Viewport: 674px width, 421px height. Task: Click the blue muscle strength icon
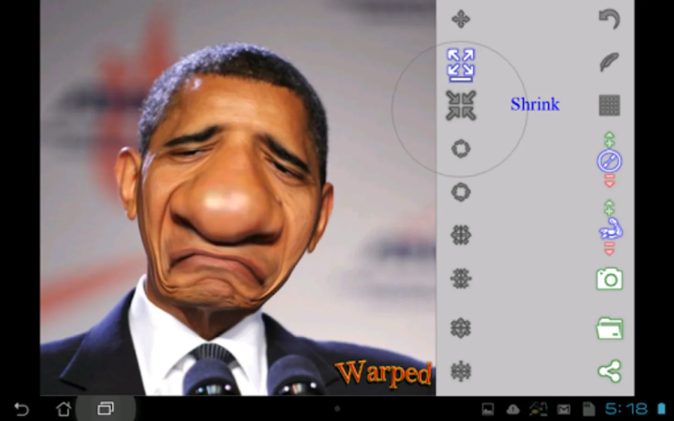tap(610, 229)
